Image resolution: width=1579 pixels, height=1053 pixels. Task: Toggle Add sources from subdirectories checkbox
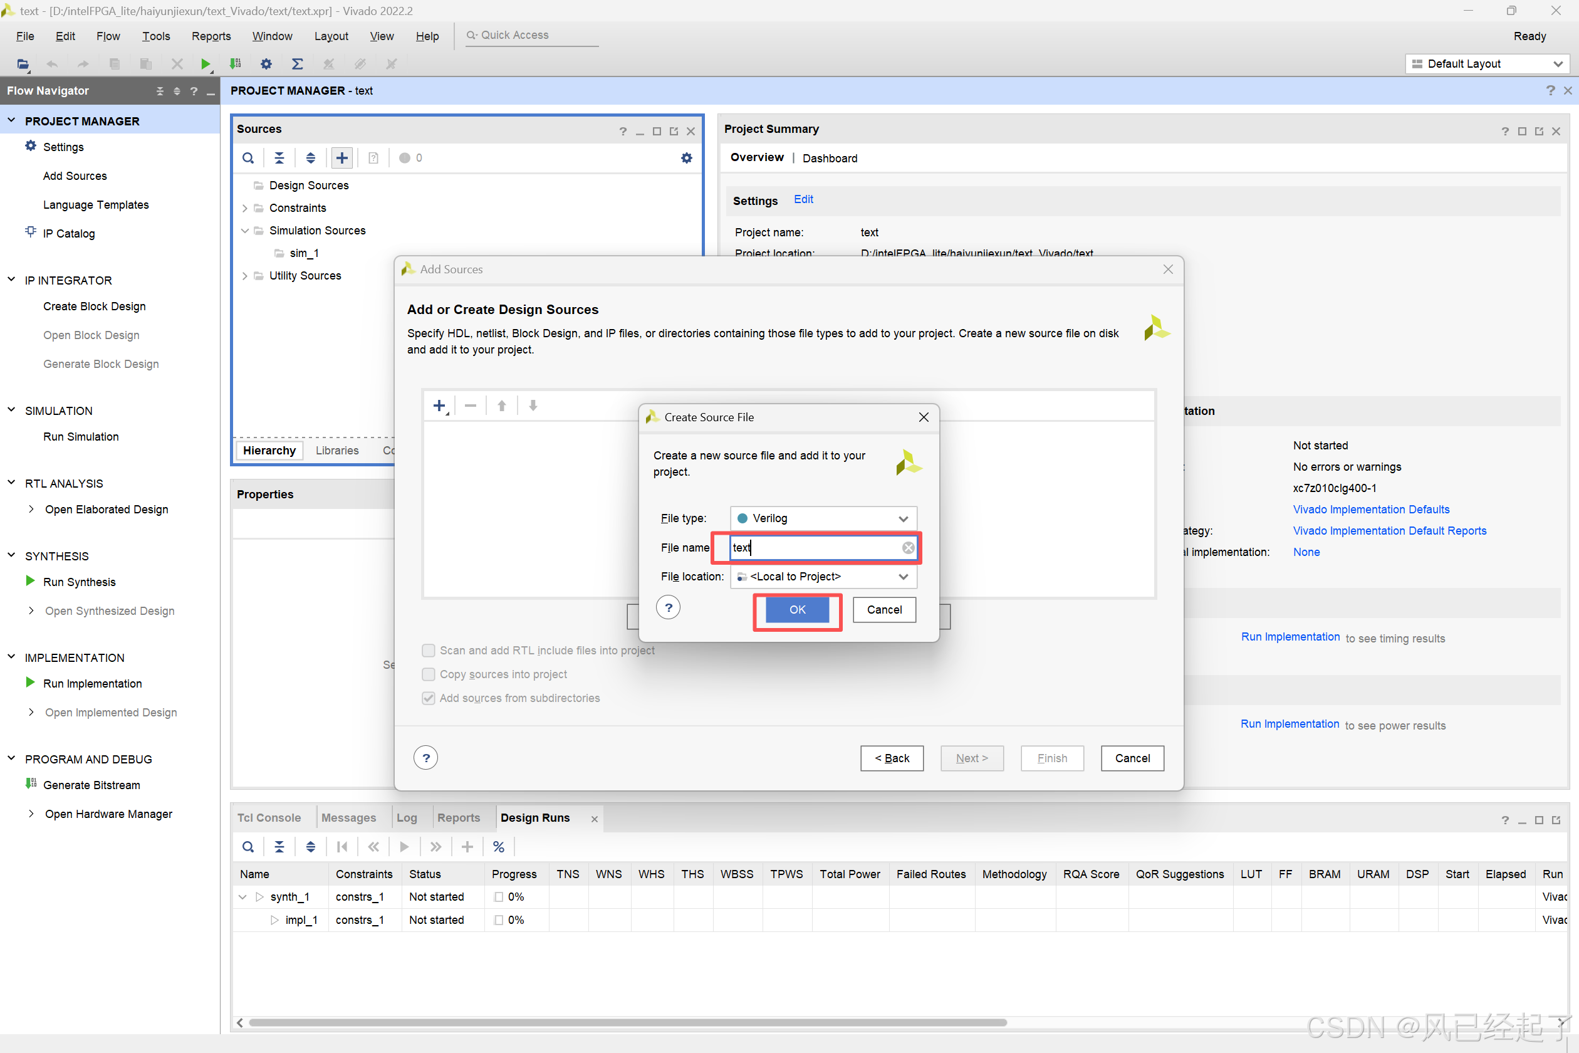click(429, 698)
